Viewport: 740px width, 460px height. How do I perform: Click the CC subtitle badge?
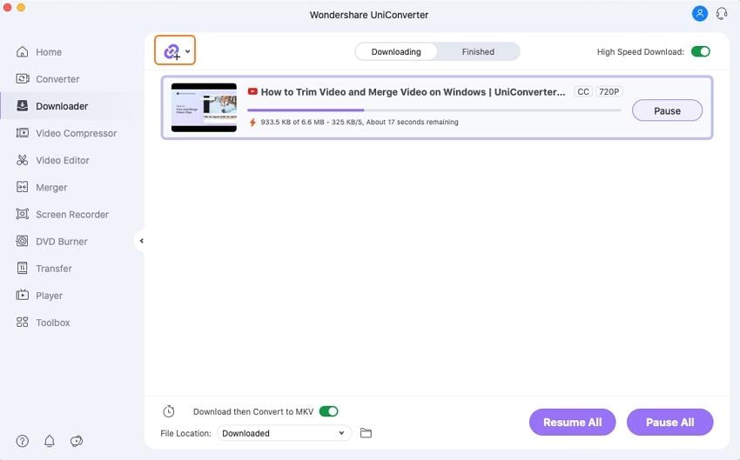tap(583, 91)
